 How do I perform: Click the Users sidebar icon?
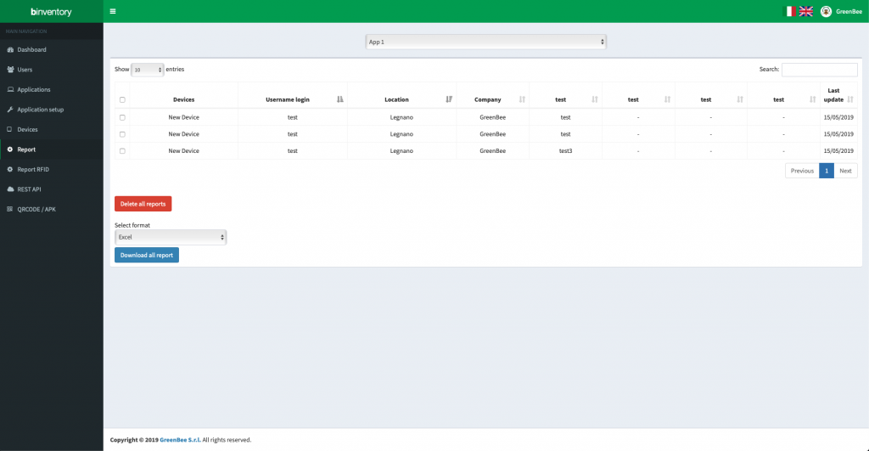pos(10,70)
